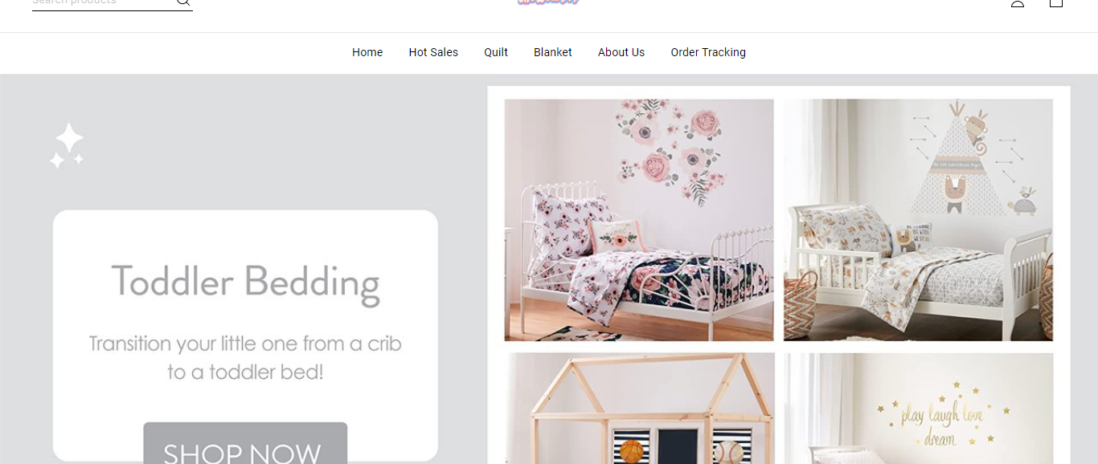This screenshot has width=1098, height=464.
Task: Focus the search products field
Action: click(x=103, y=3)
